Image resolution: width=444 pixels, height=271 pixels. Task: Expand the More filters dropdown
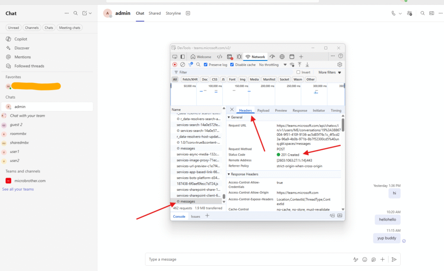click(330, 73)
